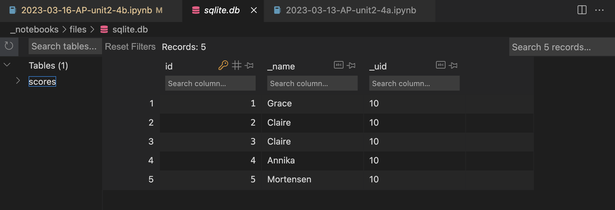This screenshot has width=615, height=210.
Task: Click the notebook icon on 4a.ipynb tab
Action: [277, 10]
